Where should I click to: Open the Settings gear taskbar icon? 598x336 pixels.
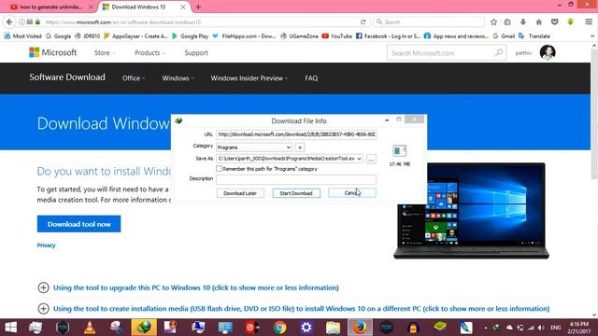click(x=306, y=328)
